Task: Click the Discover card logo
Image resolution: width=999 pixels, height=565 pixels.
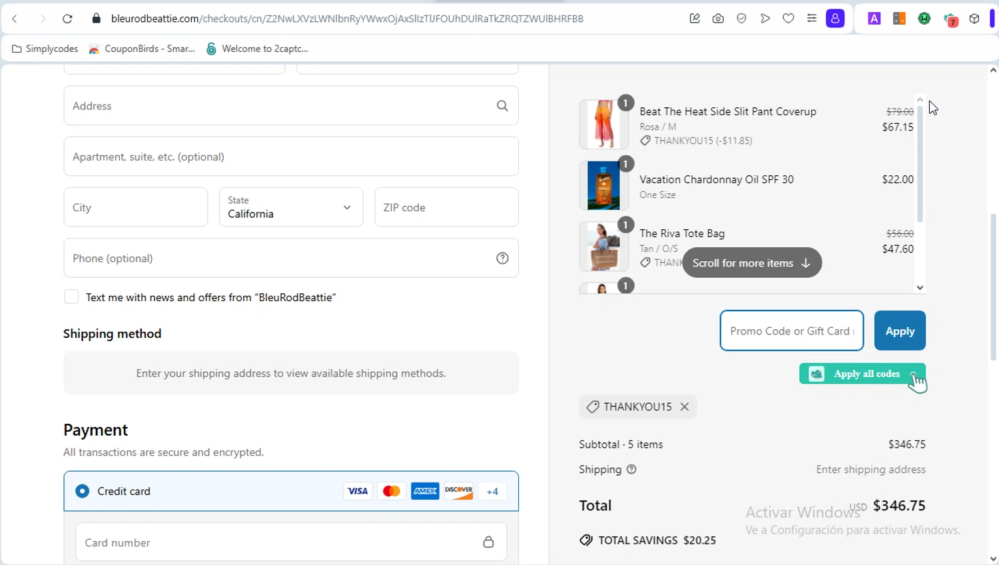Action: 459,491
